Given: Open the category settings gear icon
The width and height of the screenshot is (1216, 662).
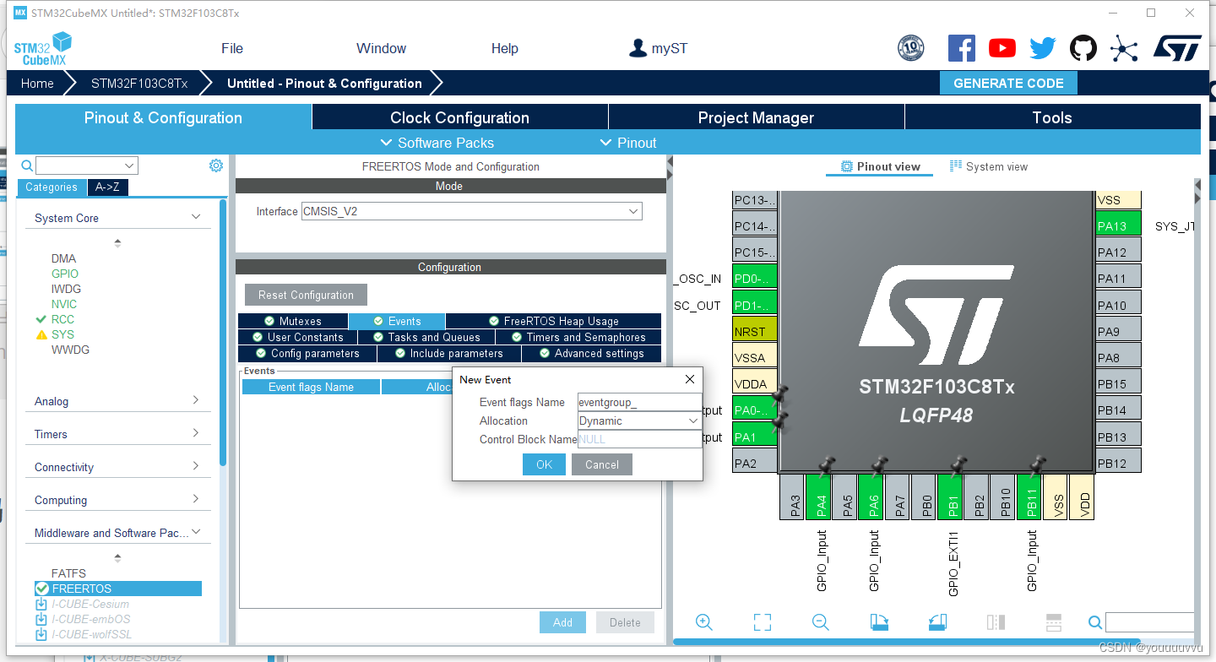Looking at the screenshot, I should (x=216, y=165).
